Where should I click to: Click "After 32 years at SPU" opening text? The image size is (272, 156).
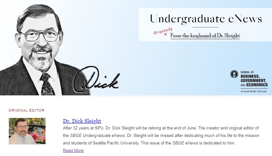click(x=83, y=128)
